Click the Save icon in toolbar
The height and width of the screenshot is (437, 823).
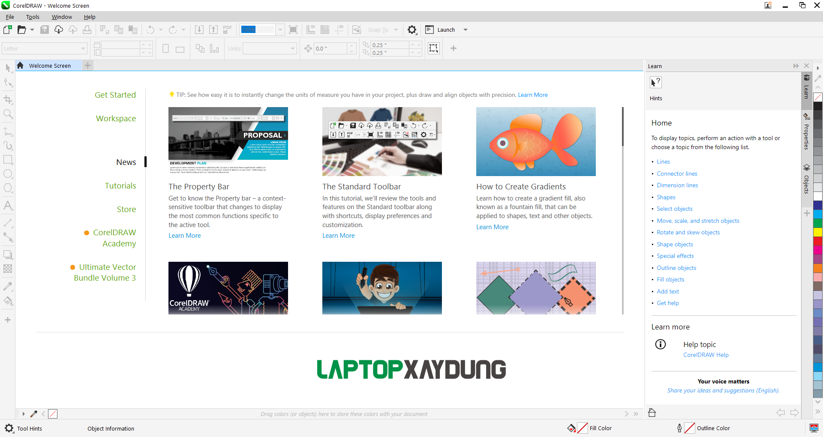(x=45, y=30)
